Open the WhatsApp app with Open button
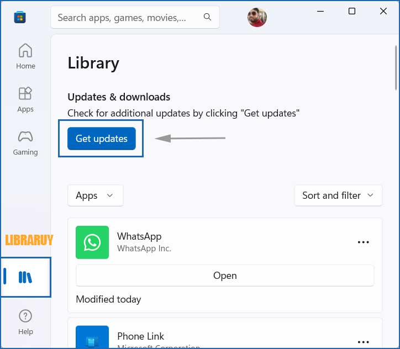 pyautogui.click(x=225, y=276)
